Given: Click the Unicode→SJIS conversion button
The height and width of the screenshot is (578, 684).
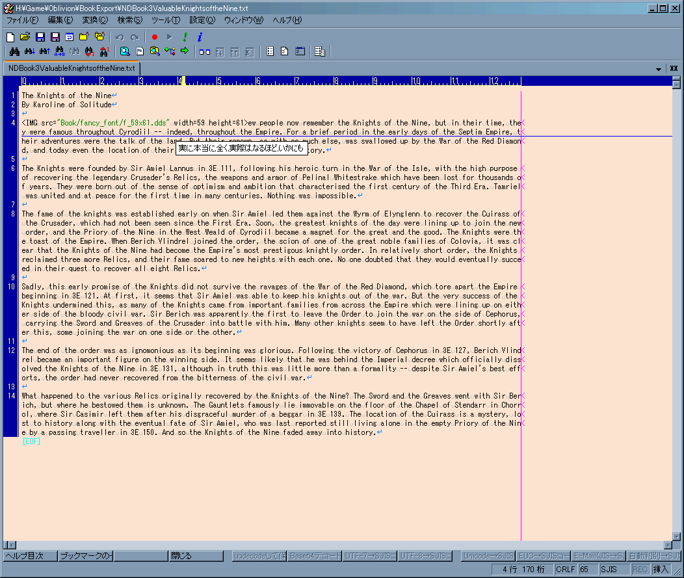Looking at the screenshot, I should pos(488,556).
